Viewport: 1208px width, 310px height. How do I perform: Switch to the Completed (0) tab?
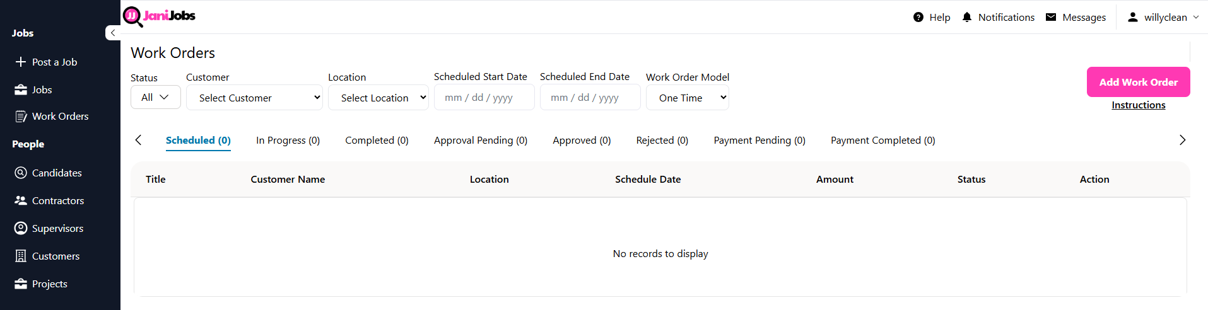[x=377, y=141]
